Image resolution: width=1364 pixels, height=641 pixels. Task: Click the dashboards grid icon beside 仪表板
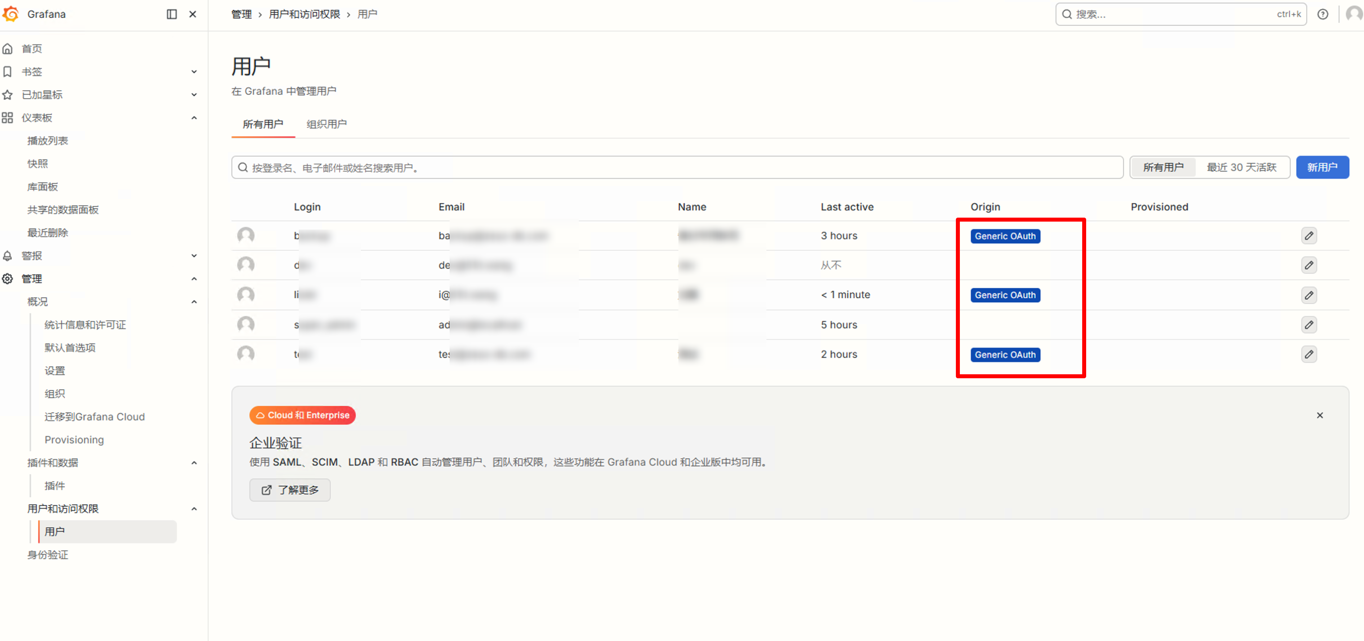8,118
